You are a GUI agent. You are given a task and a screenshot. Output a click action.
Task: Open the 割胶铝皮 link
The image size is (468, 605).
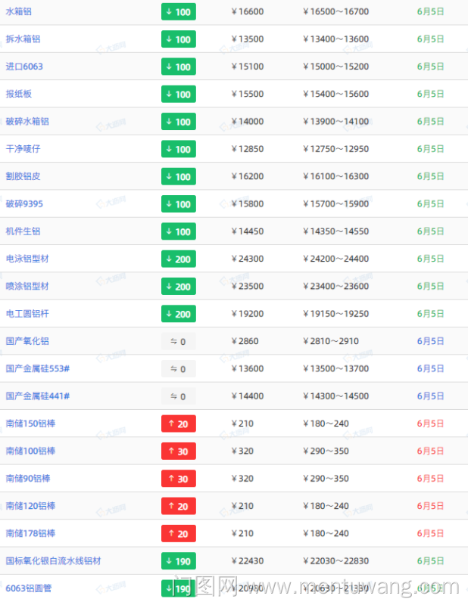point(23,176)
